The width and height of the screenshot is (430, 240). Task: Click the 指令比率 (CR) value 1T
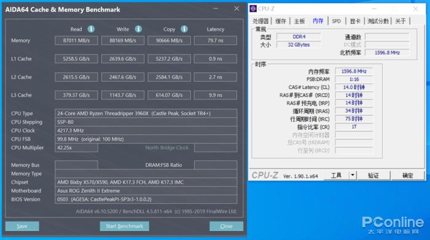(x=354, y=127)
